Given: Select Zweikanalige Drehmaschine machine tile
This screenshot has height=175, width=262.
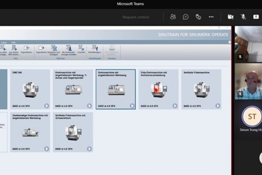Looking at the screenshot, I should click(x=30, y=132).
